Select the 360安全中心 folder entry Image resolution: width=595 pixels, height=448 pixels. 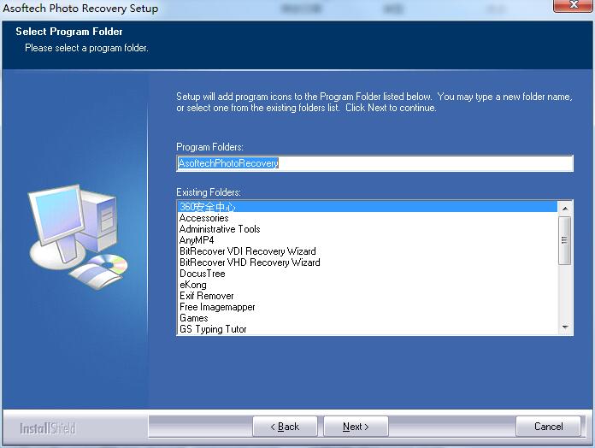(368, 207)
